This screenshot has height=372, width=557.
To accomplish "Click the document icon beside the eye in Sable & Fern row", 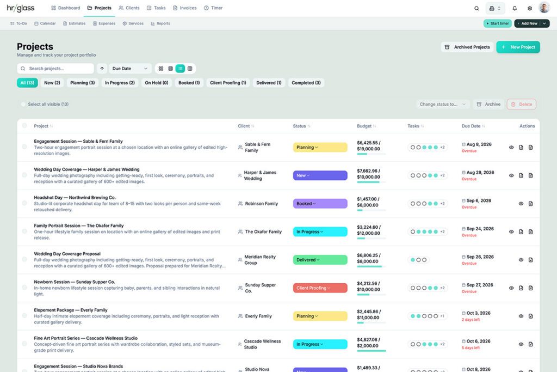I will coord(521,148).
